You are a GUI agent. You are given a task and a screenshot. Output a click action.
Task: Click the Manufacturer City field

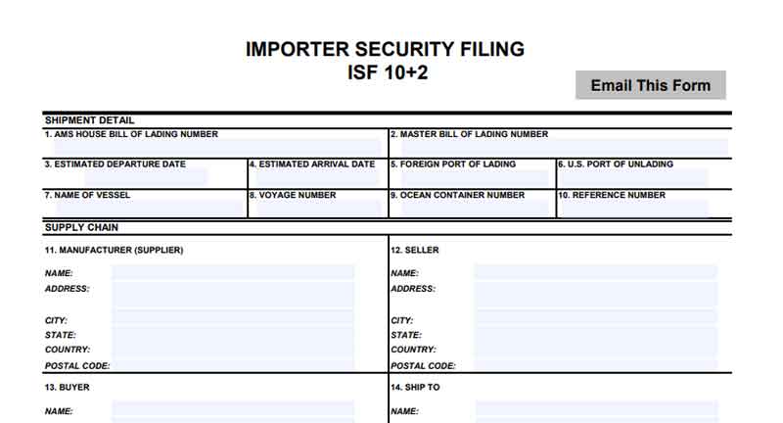pos(233,319)
